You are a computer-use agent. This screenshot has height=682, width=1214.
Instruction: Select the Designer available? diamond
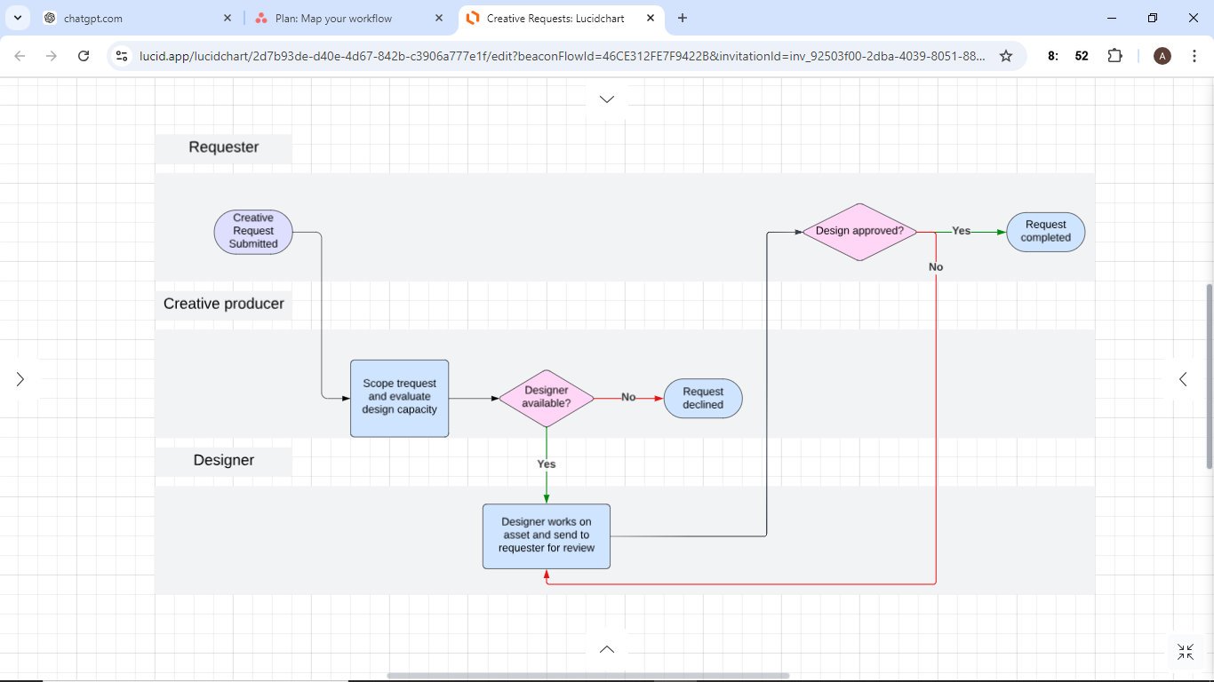pyautogui.click(x=547, y=398)
